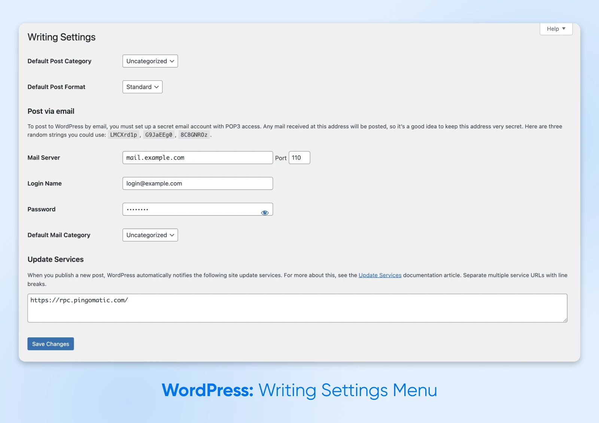The image size is (599, 423).
Task: Click the Login Name label
Action: click(44, 183)
